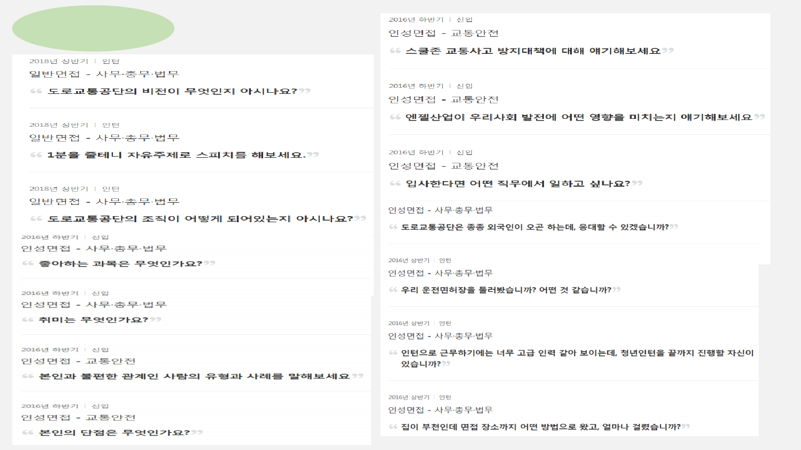Click the "본인의 단점은 무엇인가요?" question
The height and width of the screenshot is (450, 801).
(115, 433)
